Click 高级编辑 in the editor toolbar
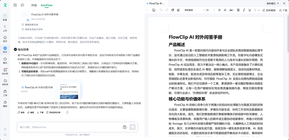This screenshot has height=140, width=289. tap(269, 10)
